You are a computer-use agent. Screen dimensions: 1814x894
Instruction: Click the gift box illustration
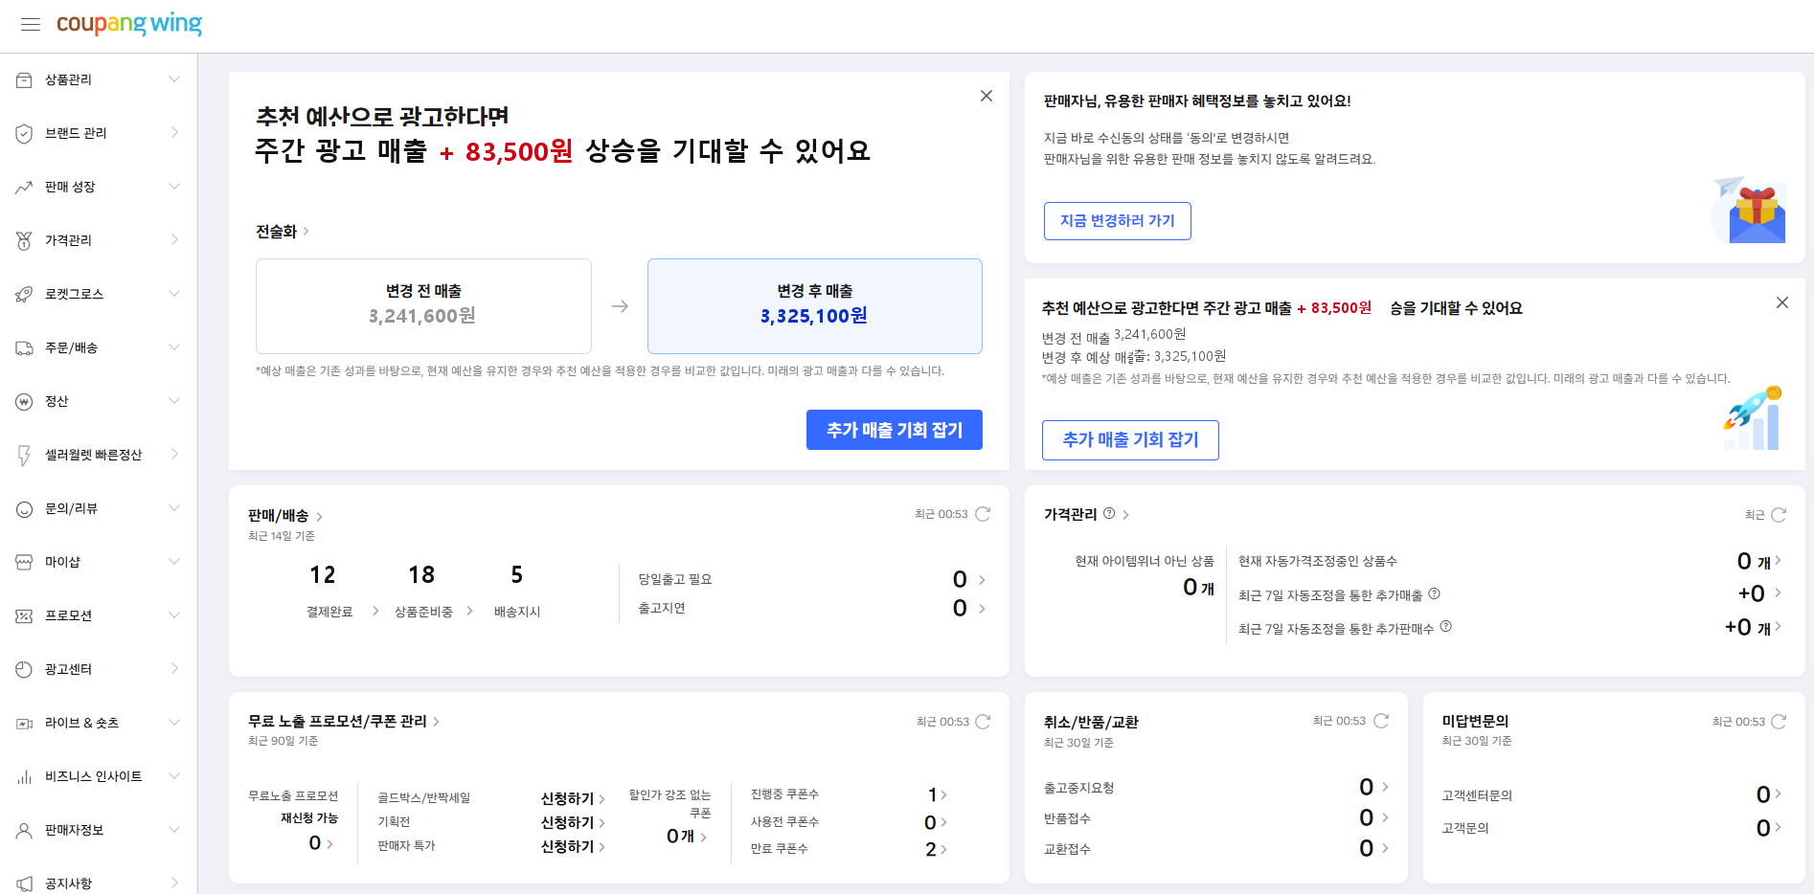1750,211
